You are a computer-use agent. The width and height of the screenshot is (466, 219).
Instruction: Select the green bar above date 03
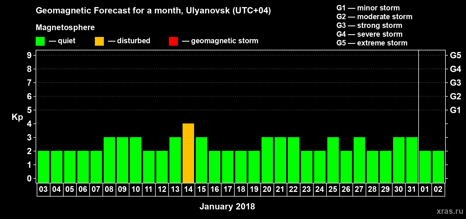click(44, 167)
